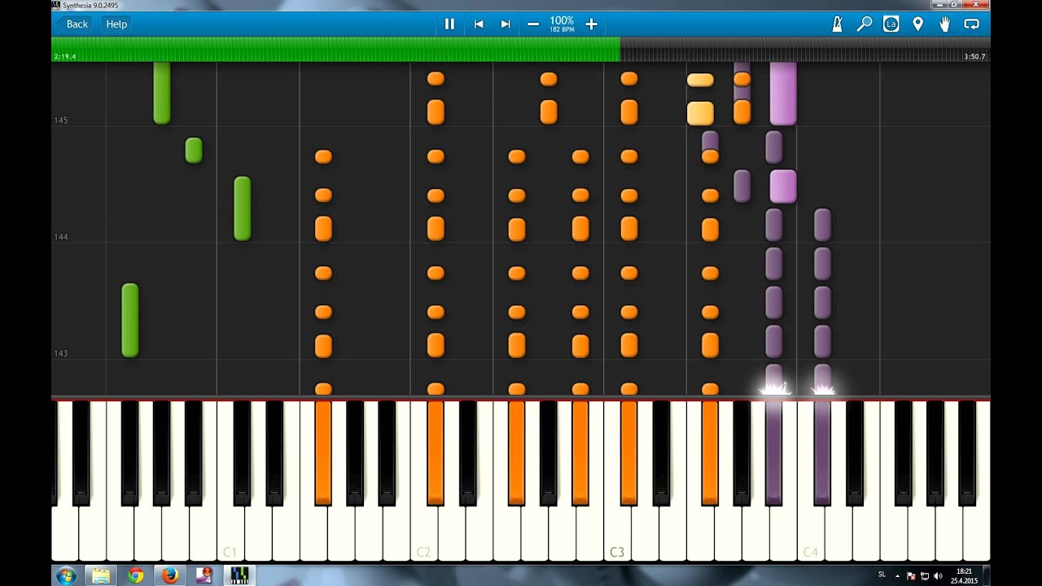Open the pink number-4 taskbar application
The height and width of the screenshot is (586, 1042).
(204, 576)
